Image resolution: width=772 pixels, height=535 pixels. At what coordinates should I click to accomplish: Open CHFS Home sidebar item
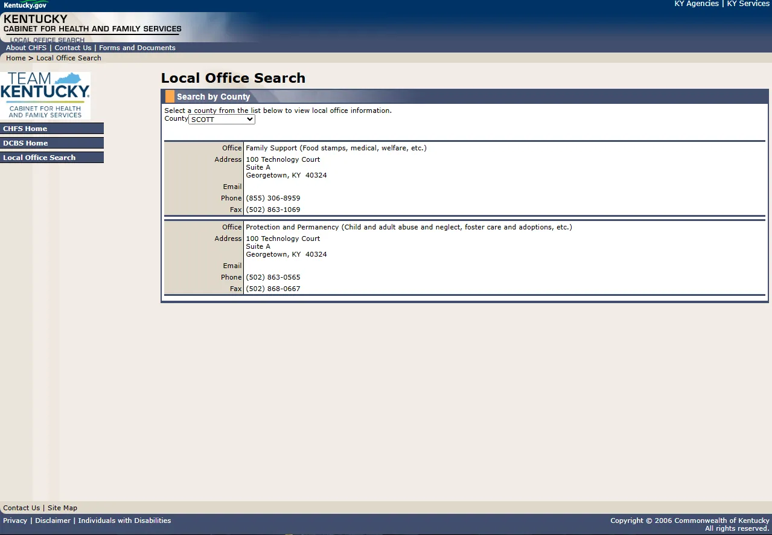click(52, 129)
